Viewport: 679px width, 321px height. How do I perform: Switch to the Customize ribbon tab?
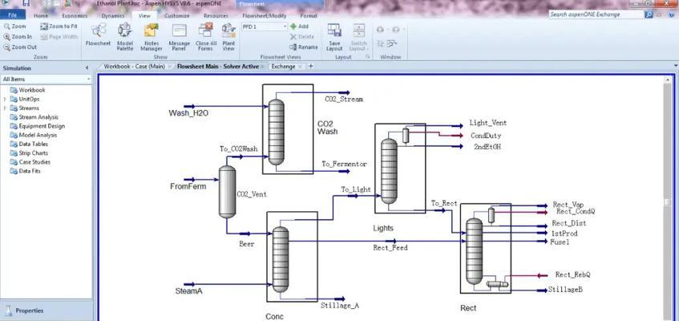(x=176, y=16)
